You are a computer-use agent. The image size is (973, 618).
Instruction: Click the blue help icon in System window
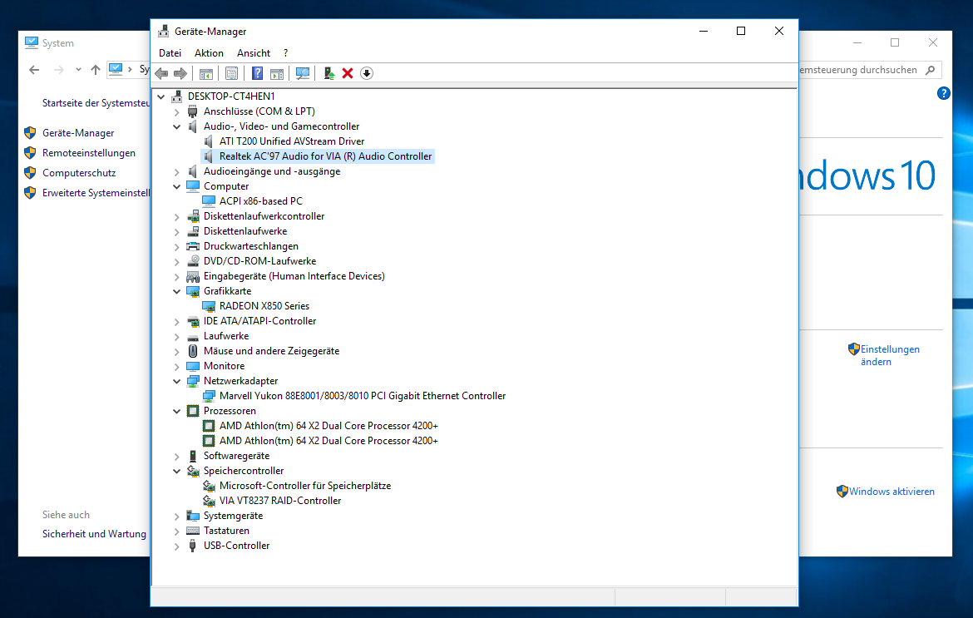[943, 94]
